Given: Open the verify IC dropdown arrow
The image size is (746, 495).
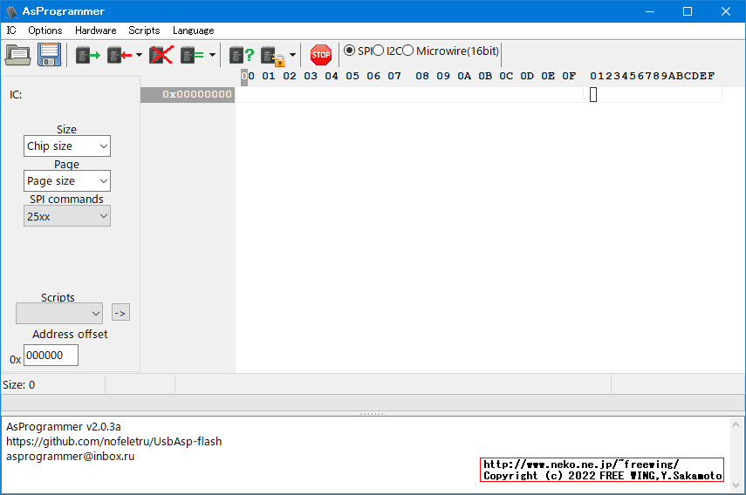Looking at the screenshot, I should (x=212, y=55).
